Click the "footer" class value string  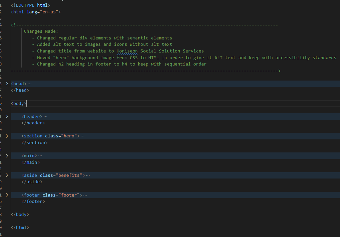pos(69,195)
